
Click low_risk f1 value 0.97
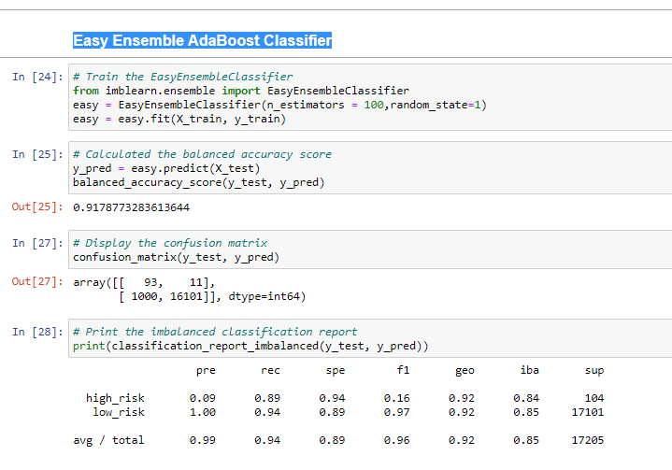[x=397, y=412]
